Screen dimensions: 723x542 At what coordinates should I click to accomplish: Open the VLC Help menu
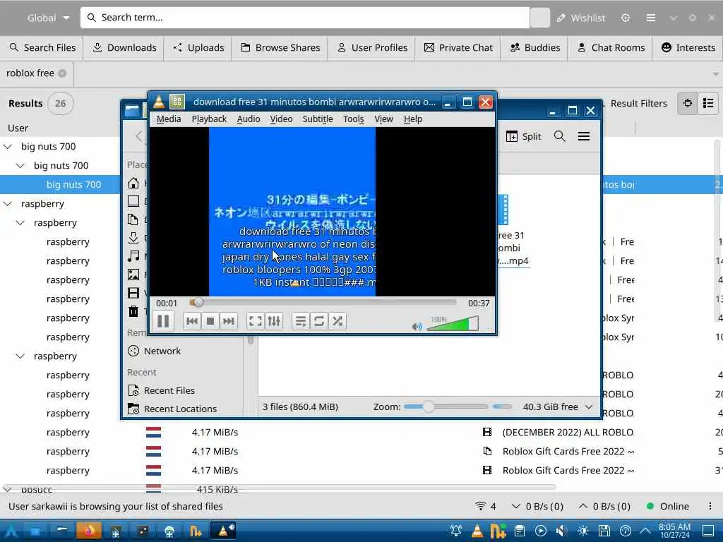point(413,119)
